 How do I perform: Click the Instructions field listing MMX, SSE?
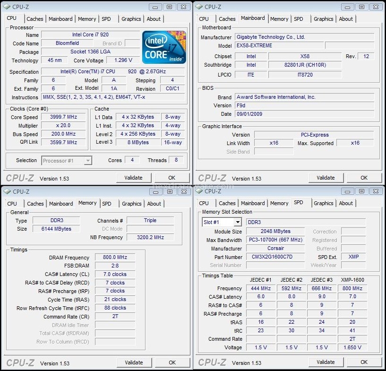[113, 97]
